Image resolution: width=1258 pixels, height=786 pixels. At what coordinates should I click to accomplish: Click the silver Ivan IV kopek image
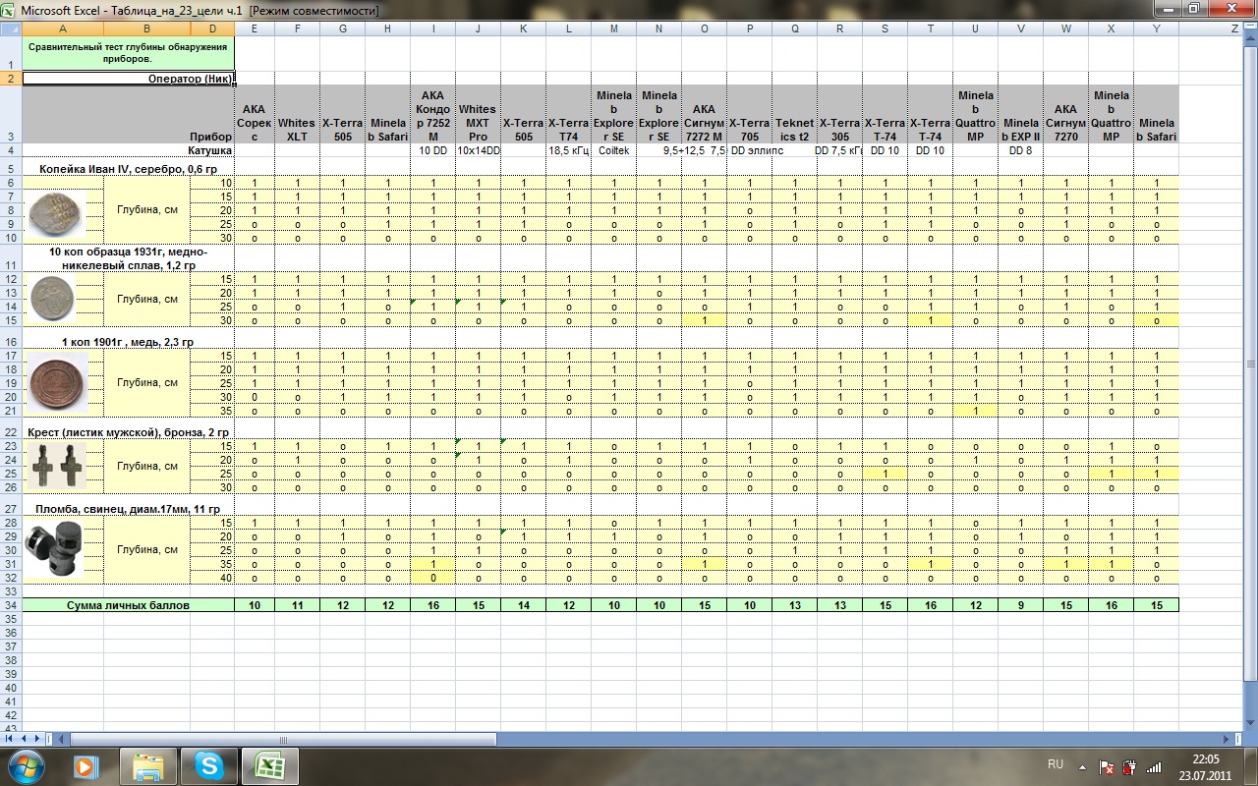click(x=53, y=212)
